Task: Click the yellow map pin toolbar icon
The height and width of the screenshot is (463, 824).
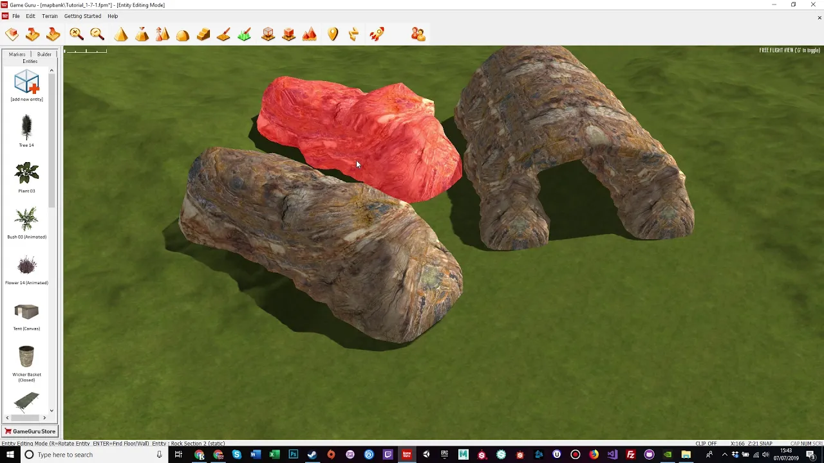Action: tap(333, 34)
